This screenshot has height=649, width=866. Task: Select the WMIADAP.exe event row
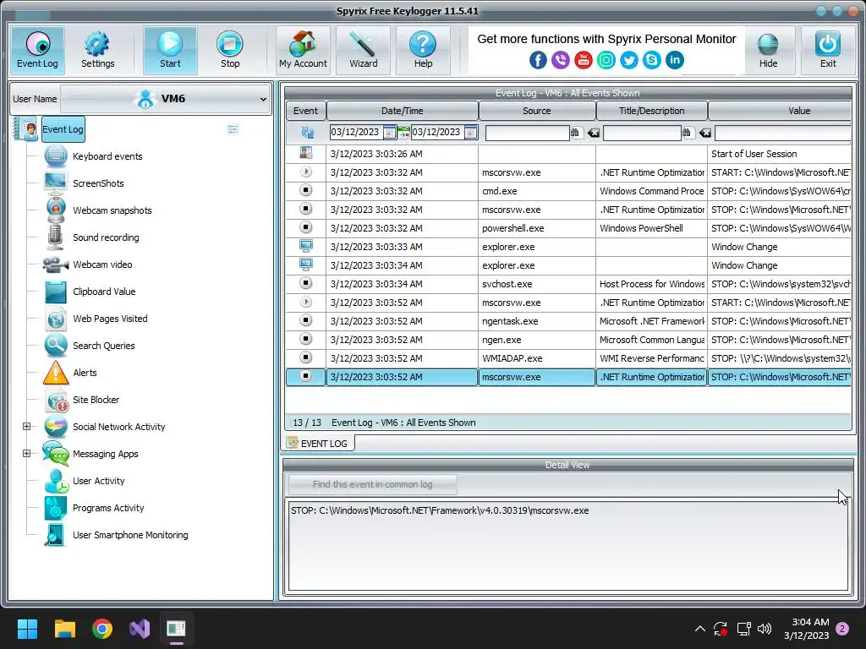tap(568, 358)
